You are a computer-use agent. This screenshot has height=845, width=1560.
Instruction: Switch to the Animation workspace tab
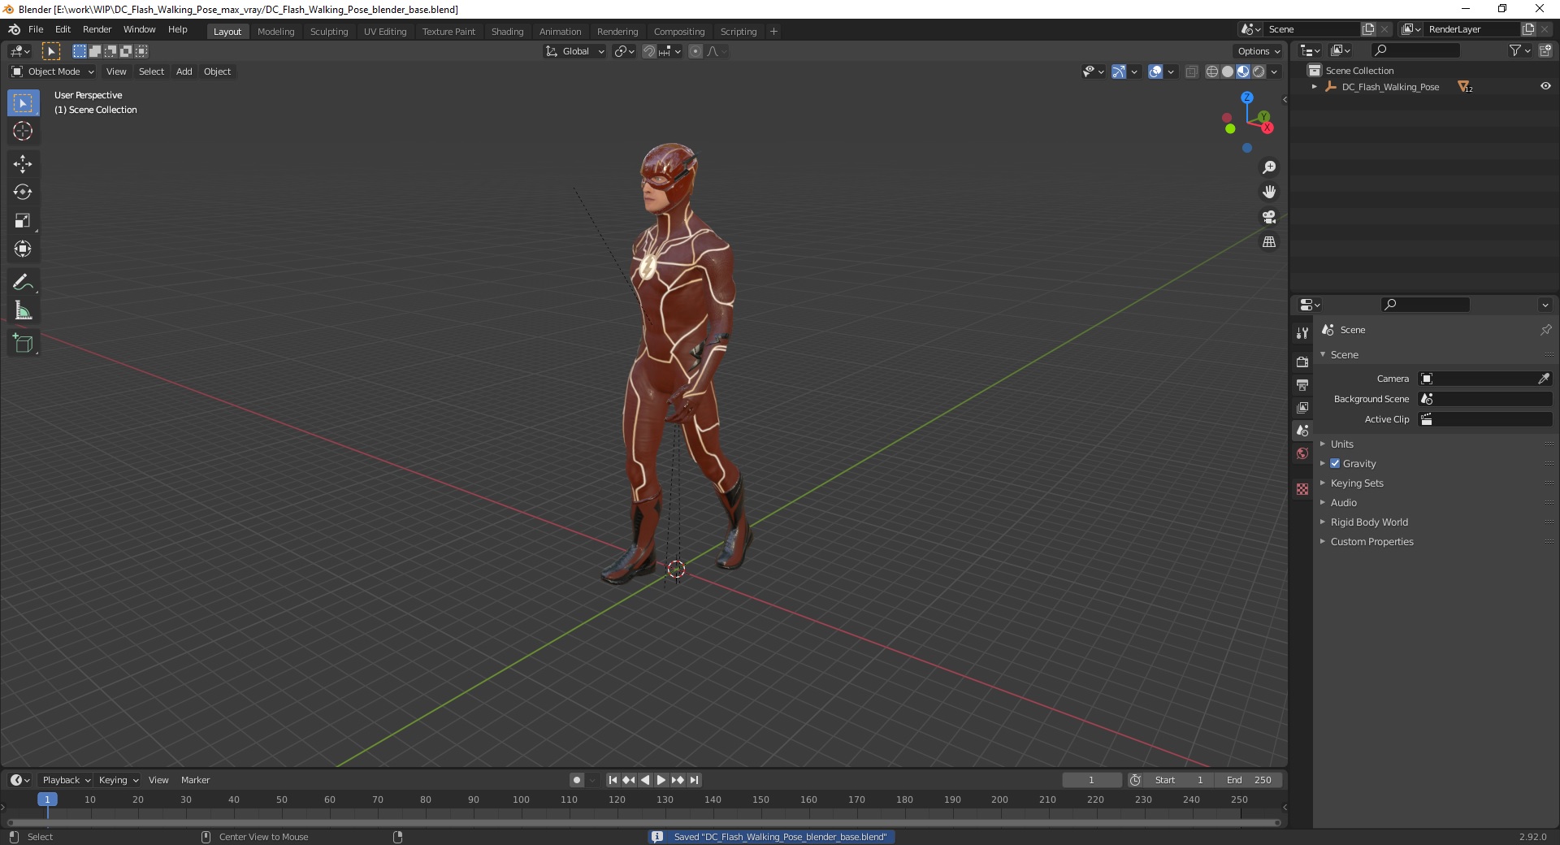560,32
